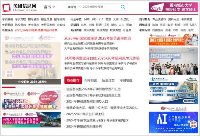Switch to the 热点推荐 tab
The height and width of the screenshot is (136, 200).
[x=73, y=80]
